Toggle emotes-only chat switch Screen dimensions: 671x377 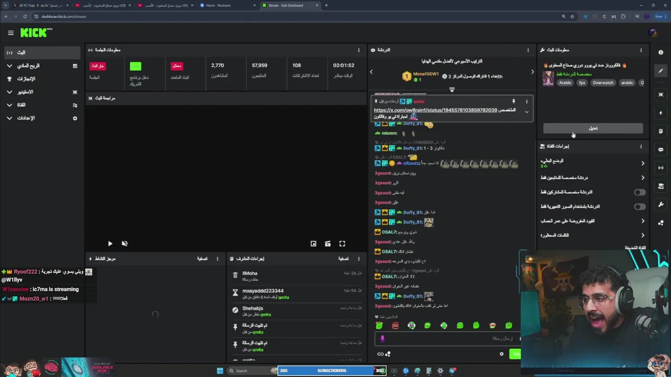pos(640,206)
